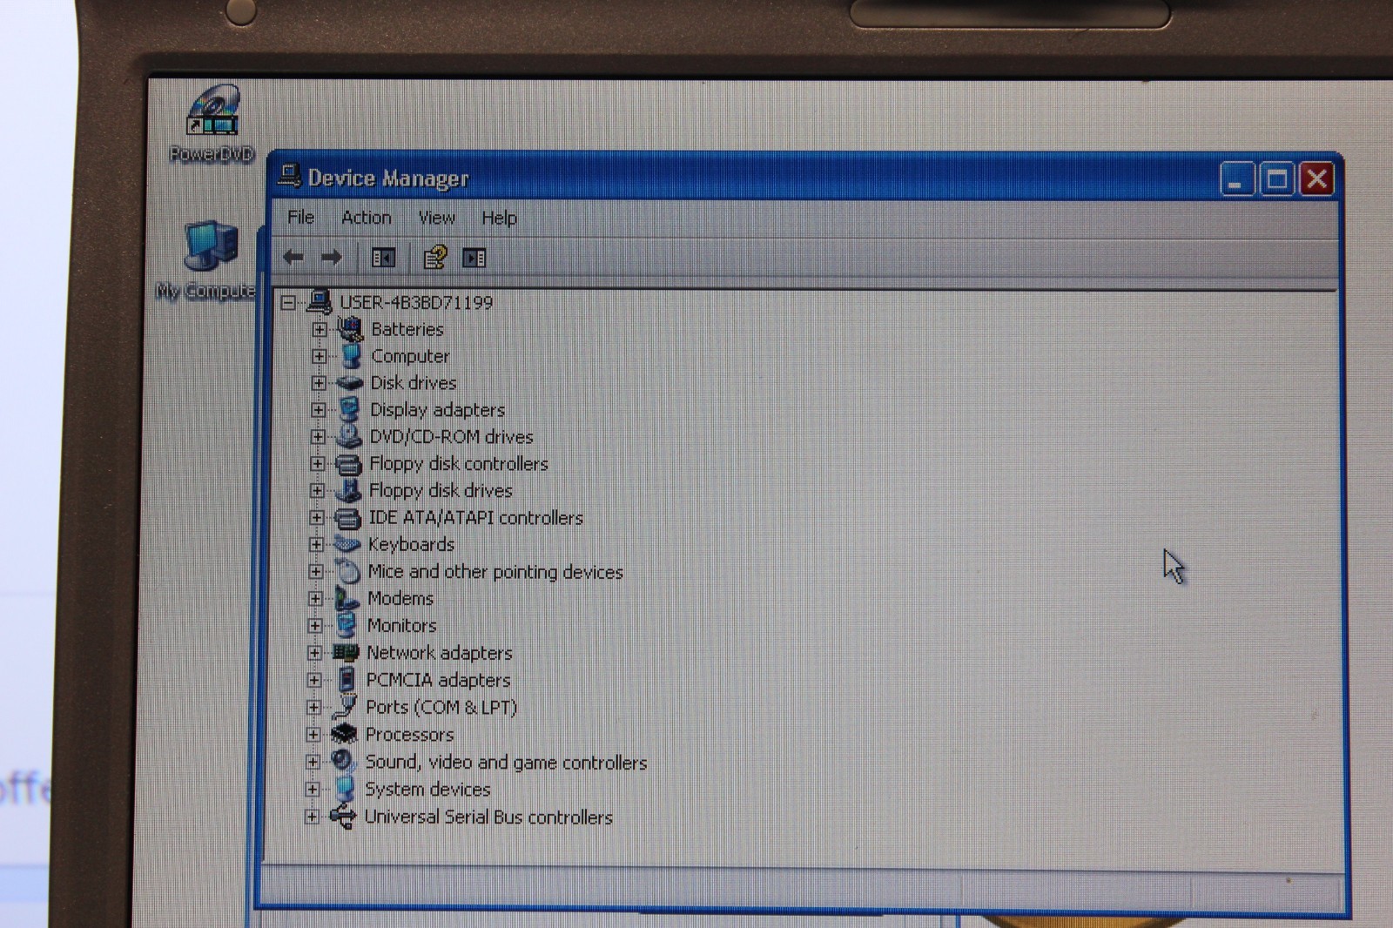Select the PowerDVD desktop shortcut
The width and height of the screenshot is (1393, 928).
coord(212,124)
